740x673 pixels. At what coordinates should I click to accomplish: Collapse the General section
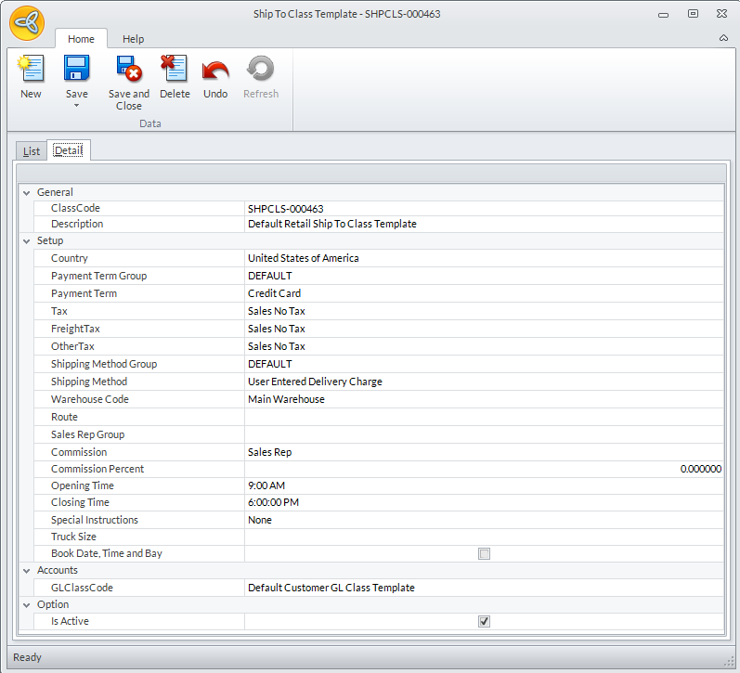(x=26, y=192)
